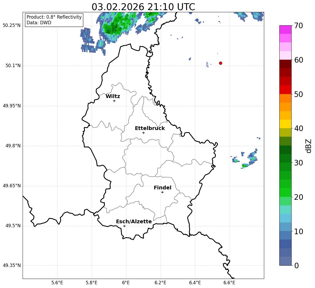Click the Wiltz station label
Screen dimensions: 315x288
click(x=113, y=96)
